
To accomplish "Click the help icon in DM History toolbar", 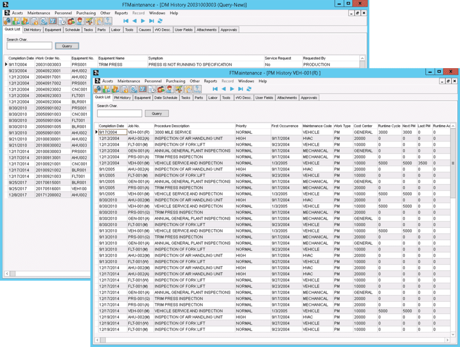I will click(x=108, y=21).
